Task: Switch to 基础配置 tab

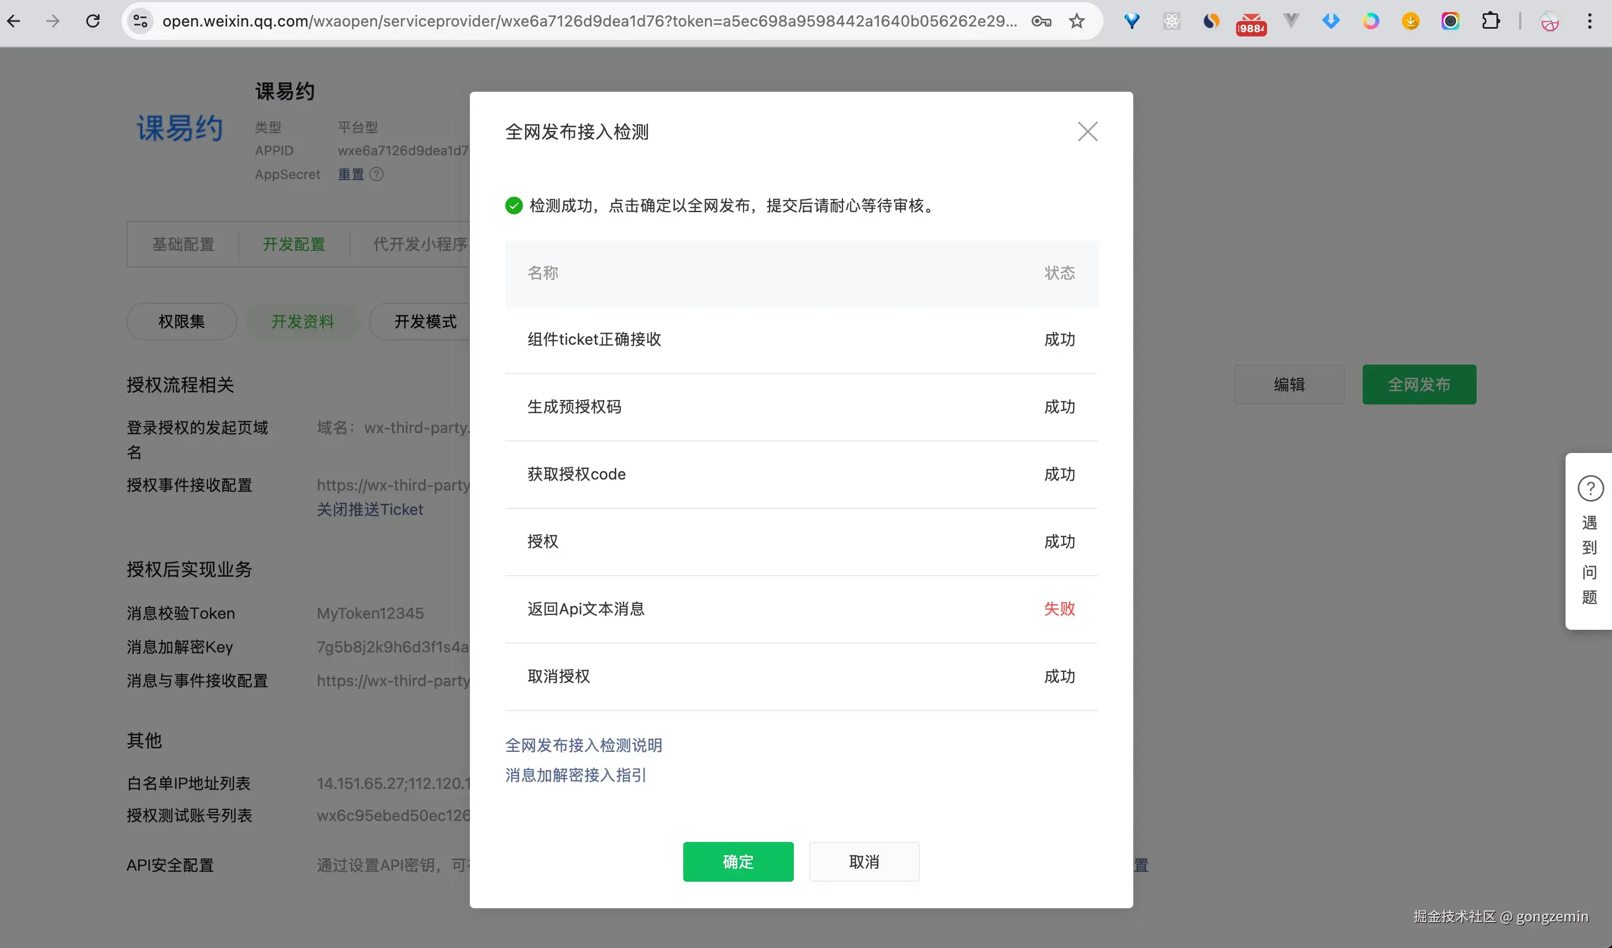Action: click(x=183, y=244)
